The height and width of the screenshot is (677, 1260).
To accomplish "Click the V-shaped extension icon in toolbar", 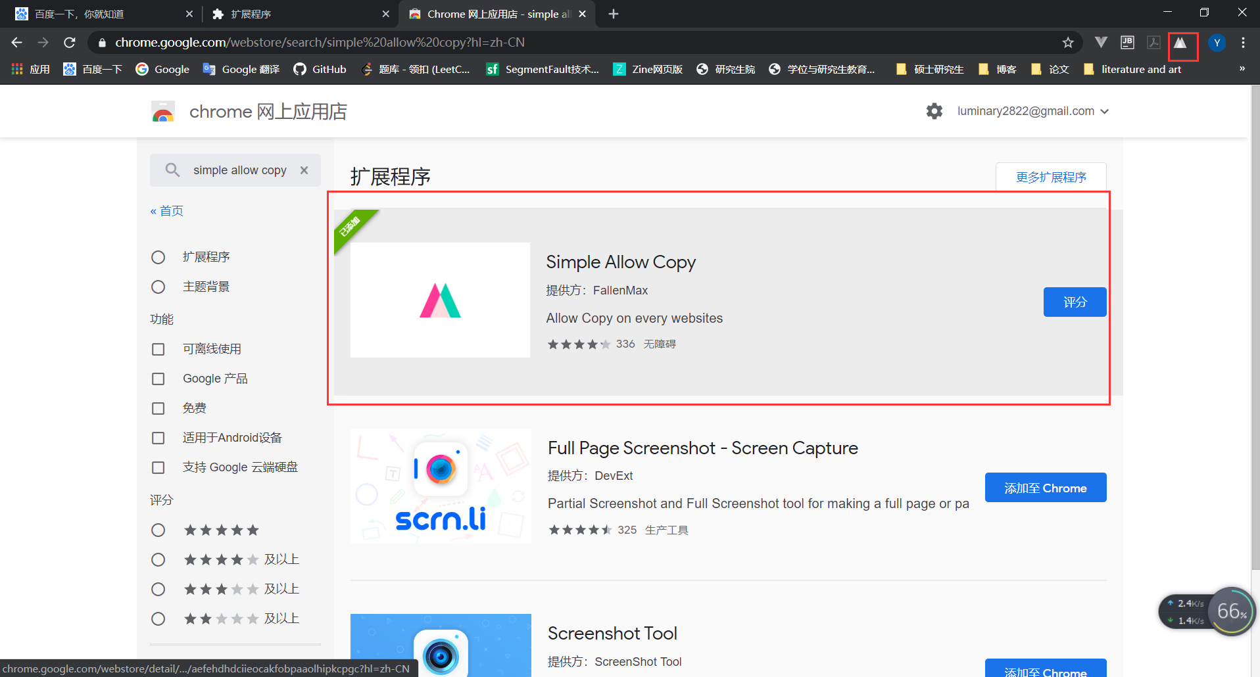I will pyautogui.click(x=1101, y=43).
